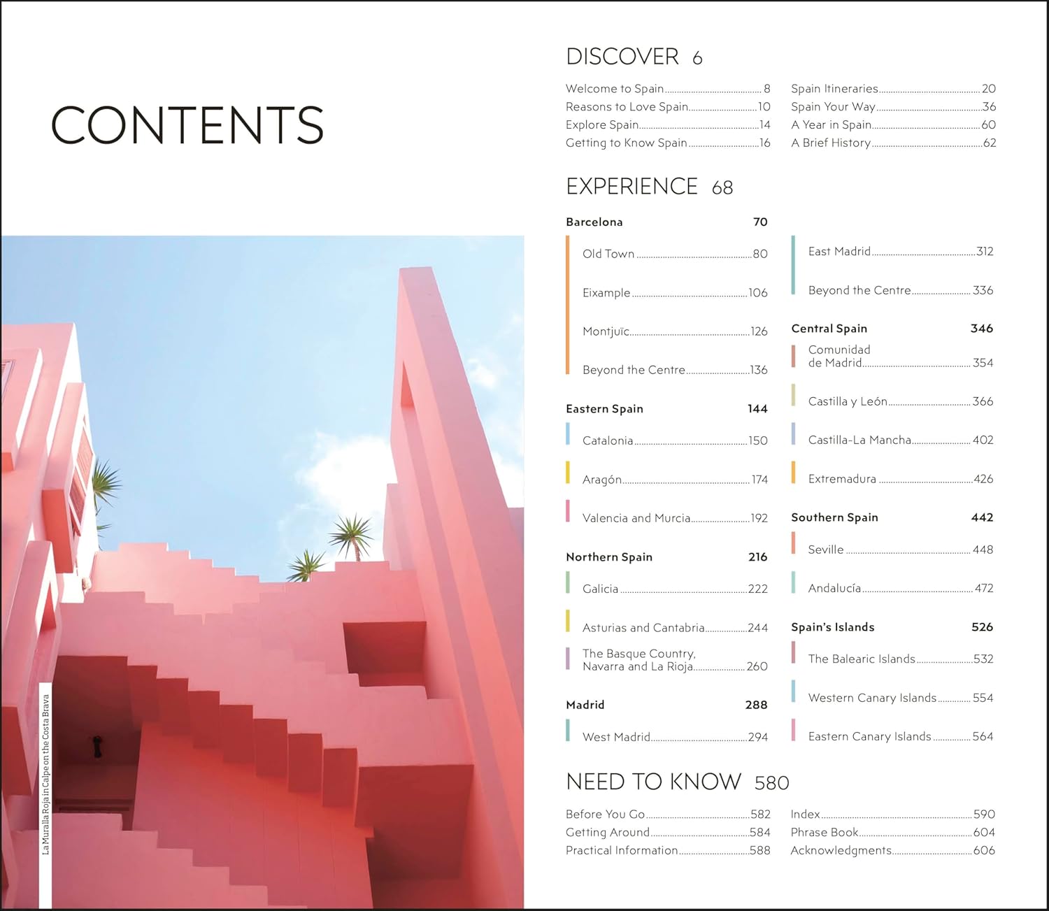Jump to the Northern Spain chapter heading
The height and width of the screenshot is (911, 1049).
coord(608,557)
